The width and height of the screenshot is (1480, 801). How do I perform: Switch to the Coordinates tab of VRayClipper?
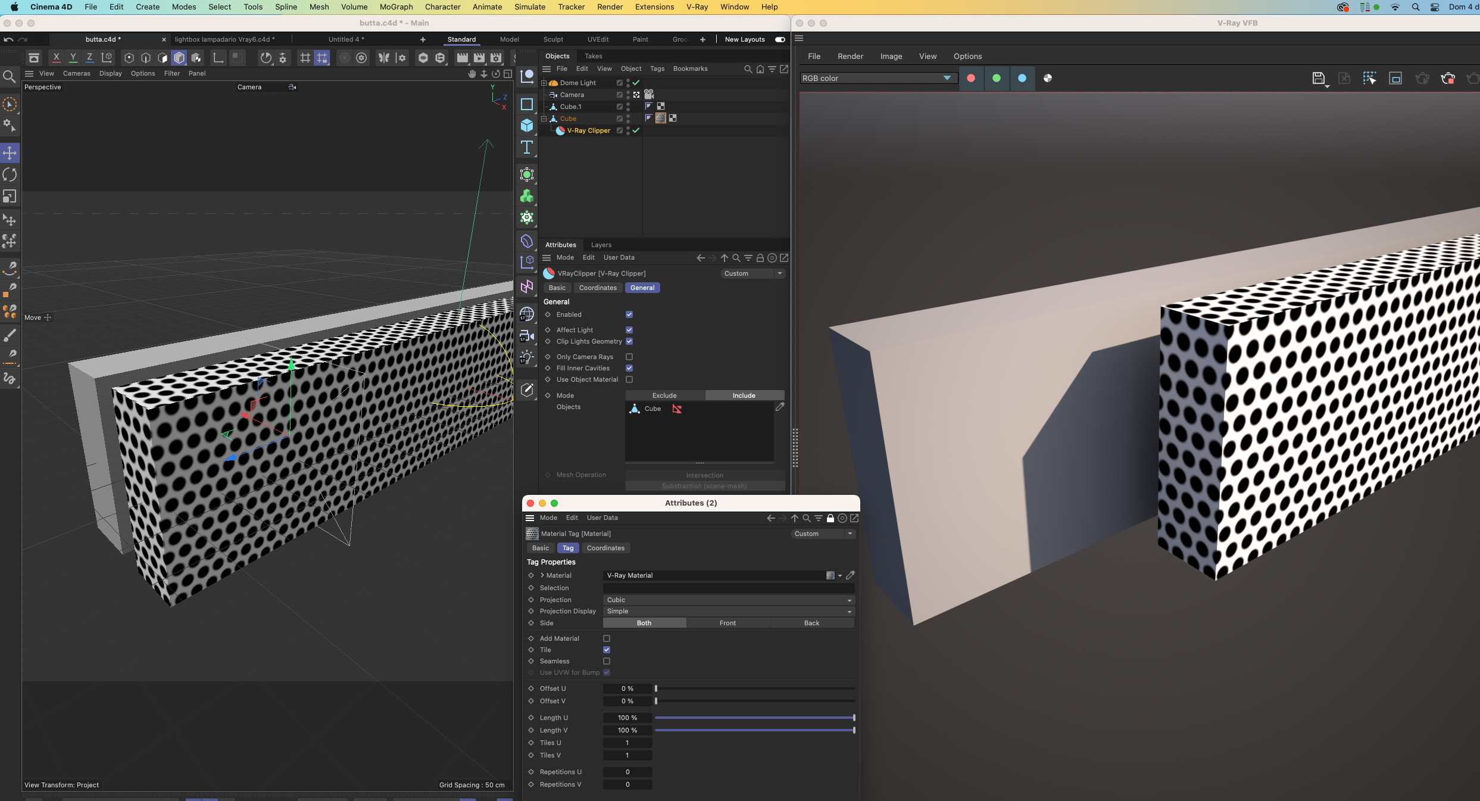(598, 288)
